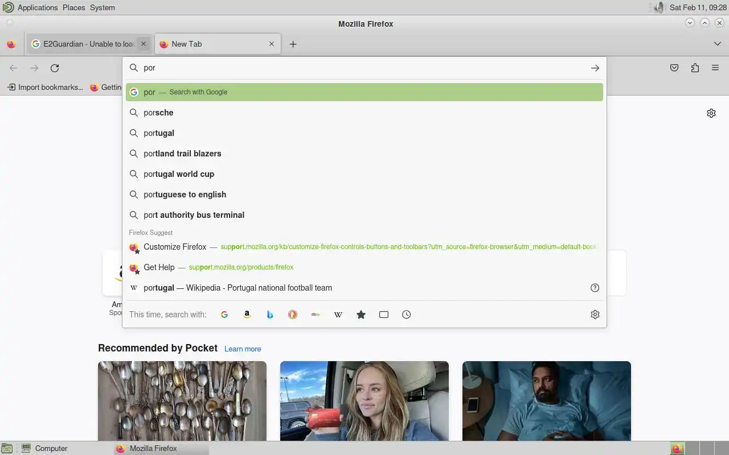Reload the page with the refresh icon
The image size is (729, 455).
point(55,68)
